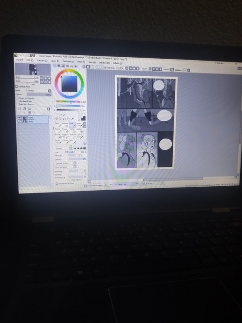Screen dimensions: 242x323
Task: Open brush shape simple circle dropdown
Action: (66, 163)
